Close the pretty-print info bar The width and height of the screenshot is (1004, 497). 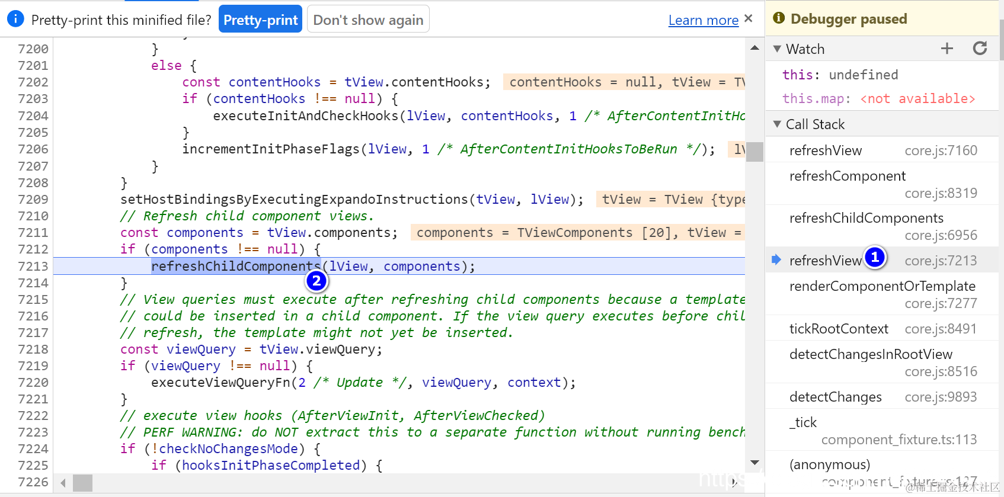[x=749, y=18]
